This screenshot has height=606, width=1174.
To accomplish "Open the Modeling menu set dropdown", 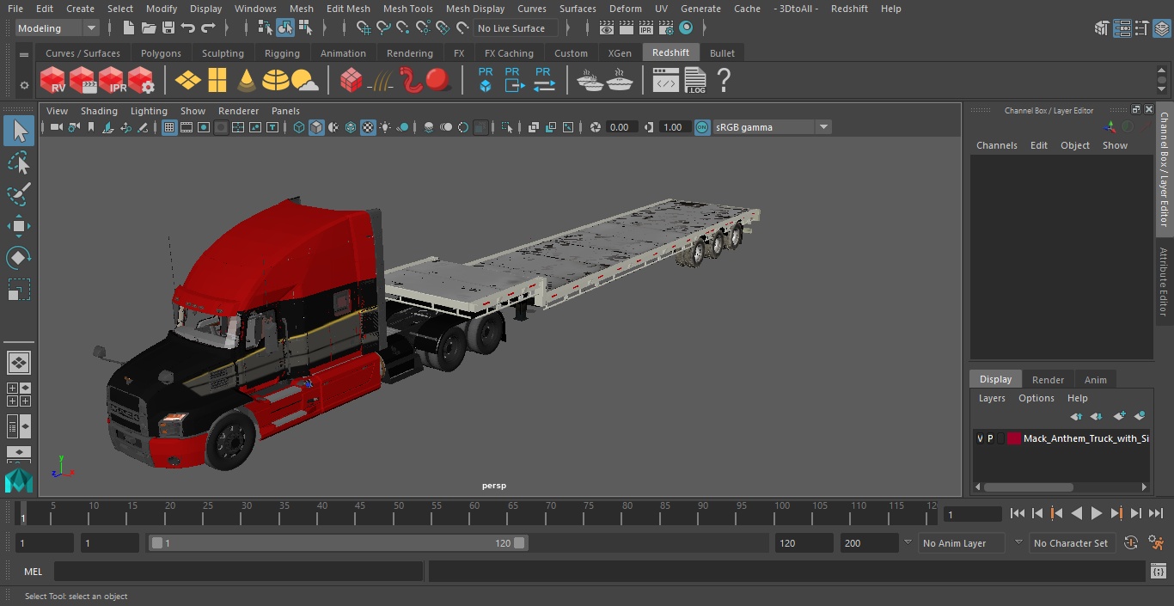I will click(58, 28).
